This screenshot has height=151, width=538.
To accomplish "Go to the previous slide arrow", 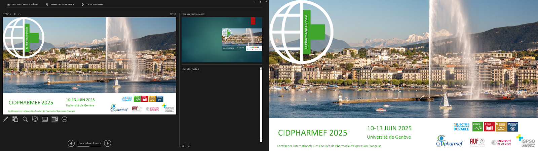I will click(71, 143).
